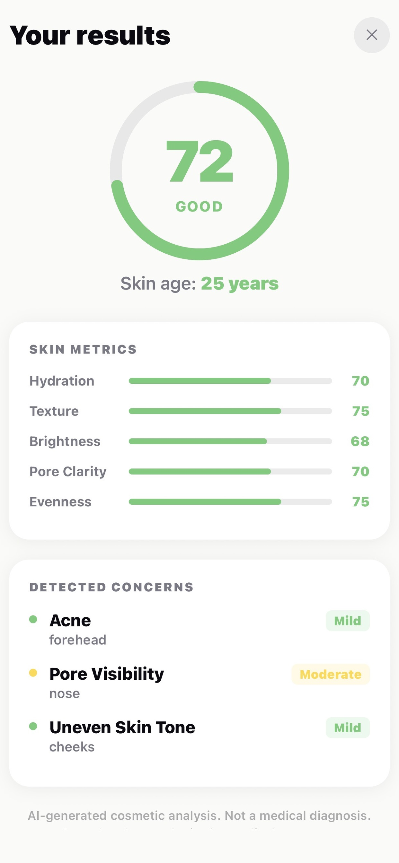Tap the AI-generated cosmetic analysis disclaimer
The width and height of the screenshot is (399, 863).
(199, 815)
